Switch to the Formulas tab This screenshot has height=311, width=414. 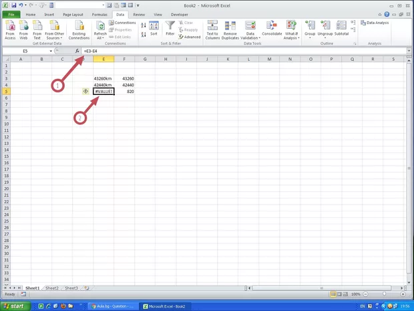(x=99, y=15)
